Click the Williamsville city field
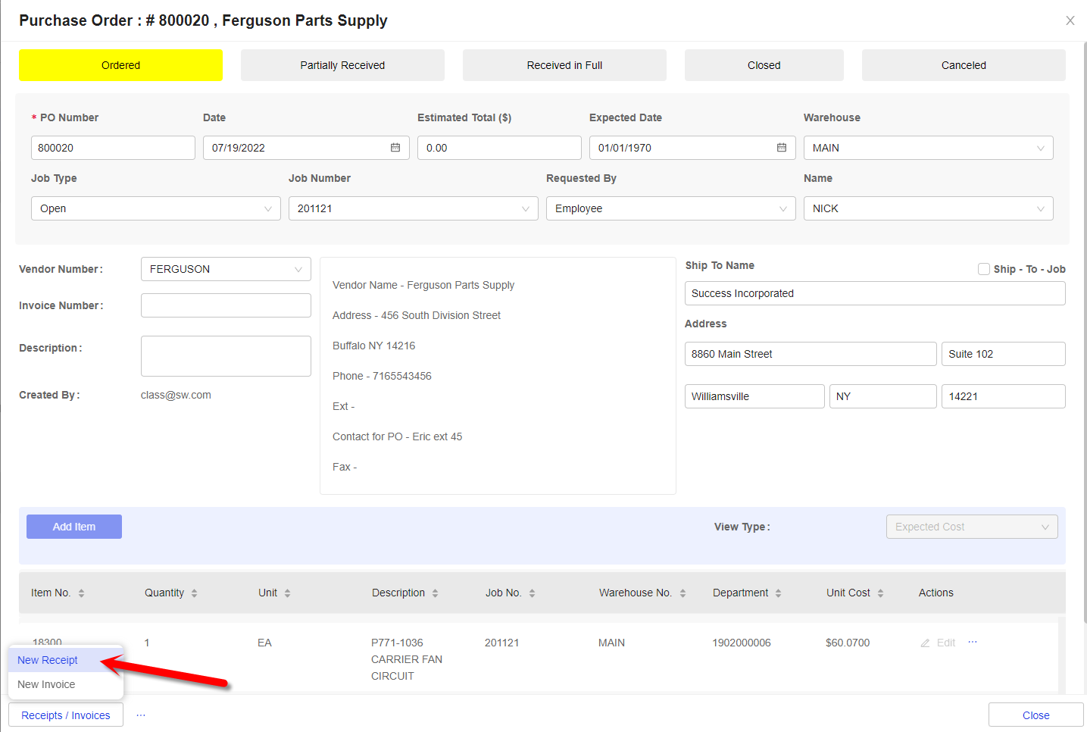Screen dimensions: 1087x732 [754, 396]
